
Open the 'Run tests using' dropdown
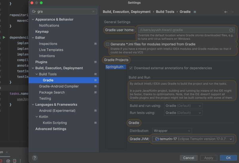183,113
